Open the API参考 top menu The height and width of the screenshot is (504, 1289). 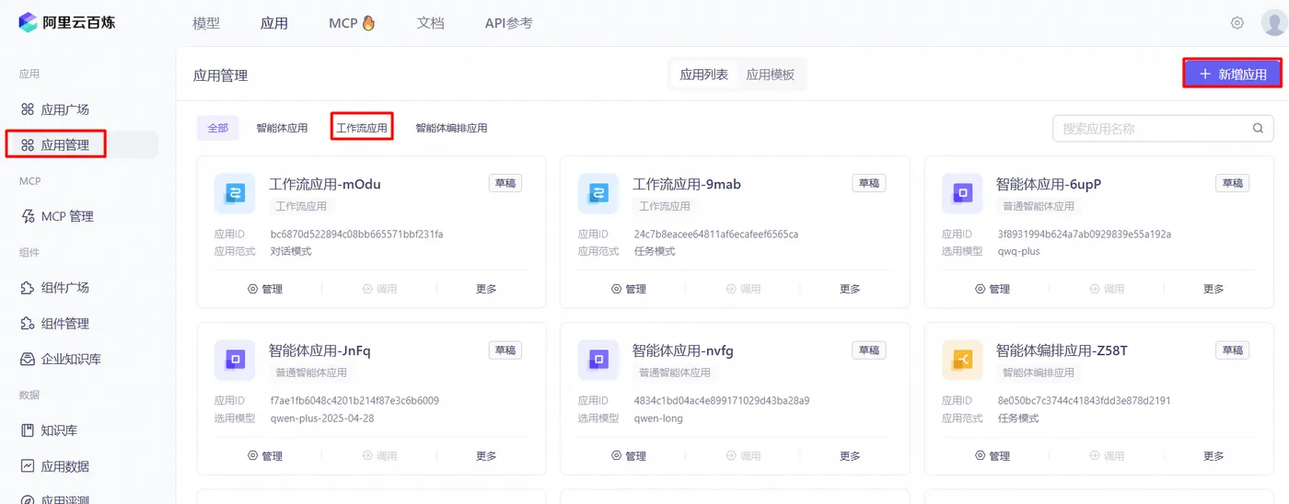click(x=508, y=23)
